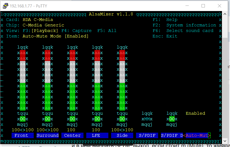Image resolution: width=230 pixels, height=147 pixels.
Task: Click the LFE volume bar
Action: tap(97, 80)
